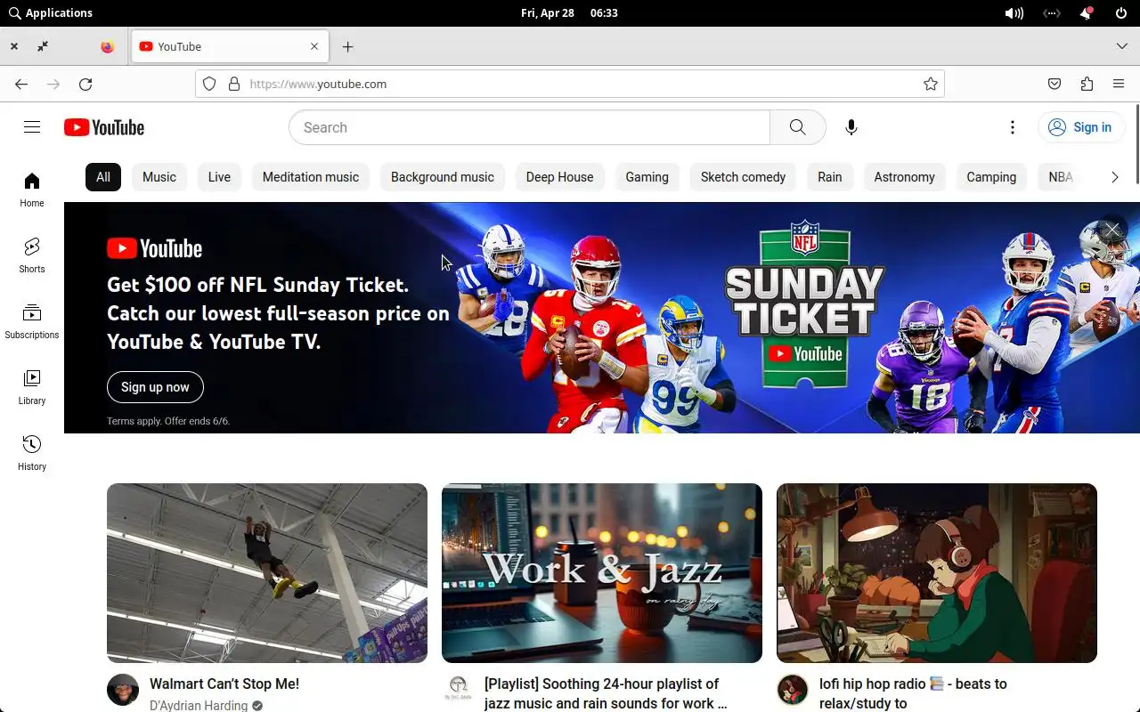Open Firefox application menu

1119,84
